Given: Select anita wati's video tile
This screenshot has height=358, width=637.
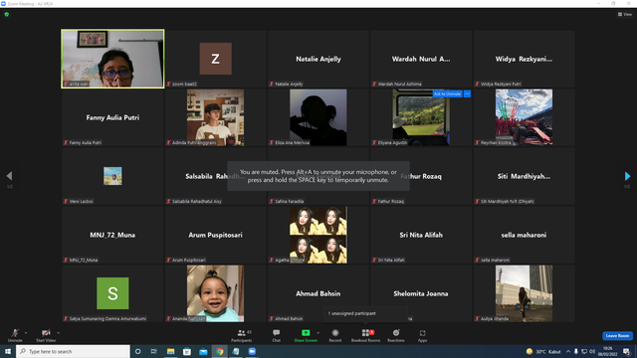Looking at the screenshot, I should [112, 59].
